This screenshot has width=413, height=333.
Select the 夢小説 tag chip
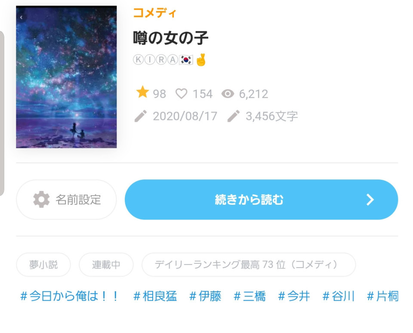point(43,265)
